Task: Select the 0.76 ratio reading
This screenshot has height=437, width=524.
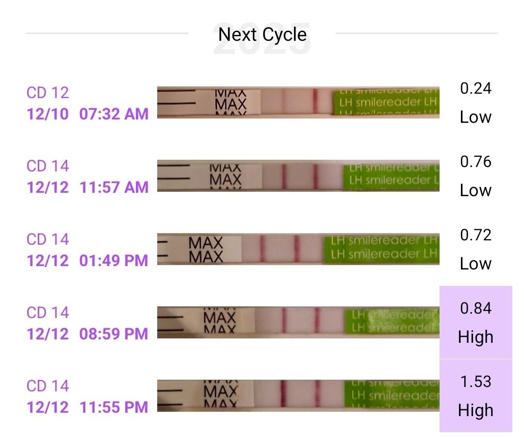Action: (475, 162)
